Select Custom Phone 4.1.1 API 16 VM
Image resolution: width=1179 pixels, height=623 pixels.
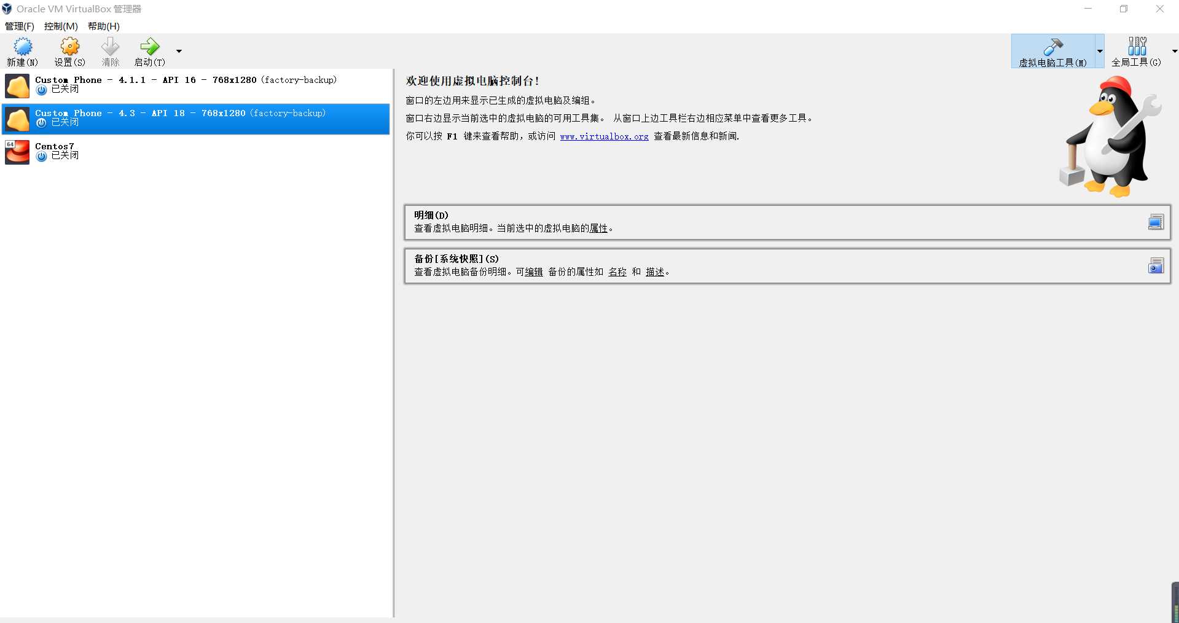click(x=196, y=86)
